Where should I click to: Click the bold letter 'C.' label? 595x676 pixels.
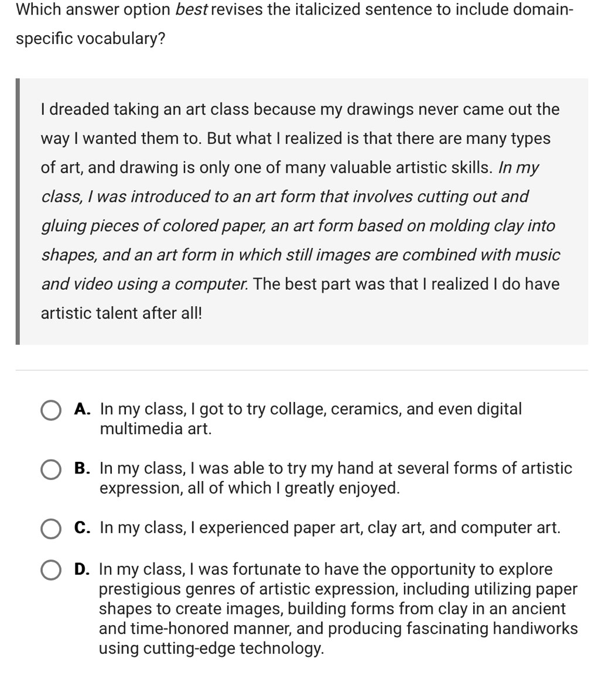click(x=83, y=527)
